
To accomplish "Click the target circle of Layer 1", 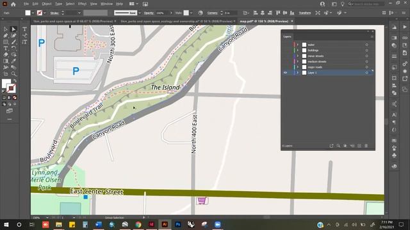I will point(366,73).
